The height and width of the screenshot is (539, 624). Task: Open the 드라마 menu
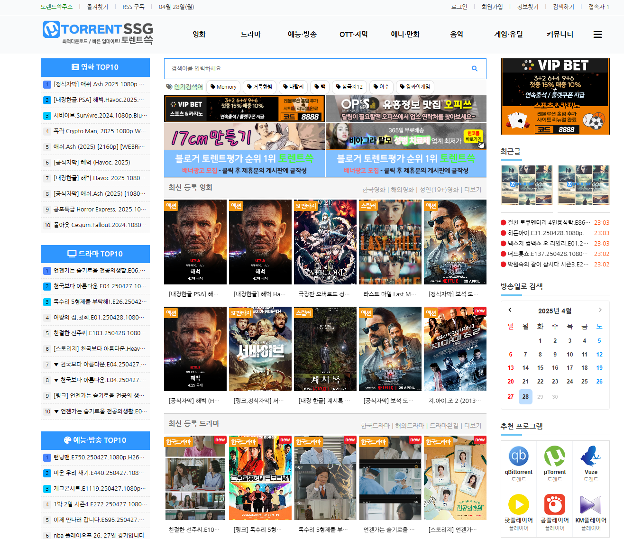click(251, 34)
